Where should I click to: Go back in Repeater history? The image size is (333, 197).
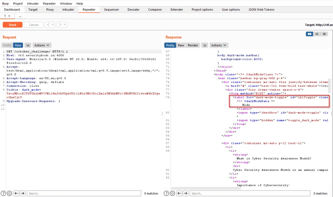tap(48, 25)
